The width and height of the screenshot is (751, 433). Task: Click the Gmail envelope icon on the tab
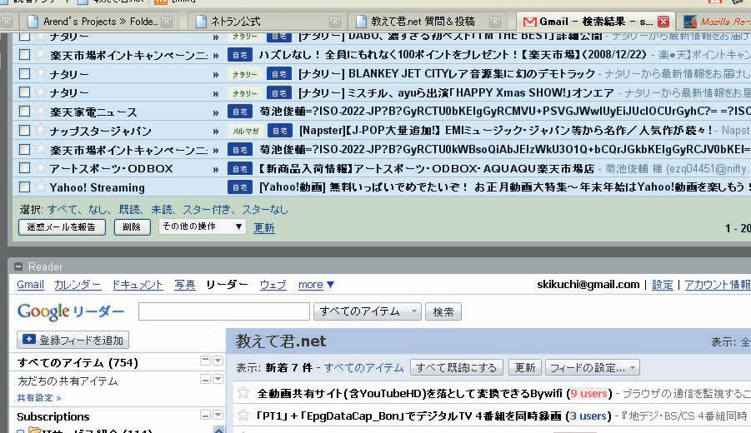click(530, 22)
